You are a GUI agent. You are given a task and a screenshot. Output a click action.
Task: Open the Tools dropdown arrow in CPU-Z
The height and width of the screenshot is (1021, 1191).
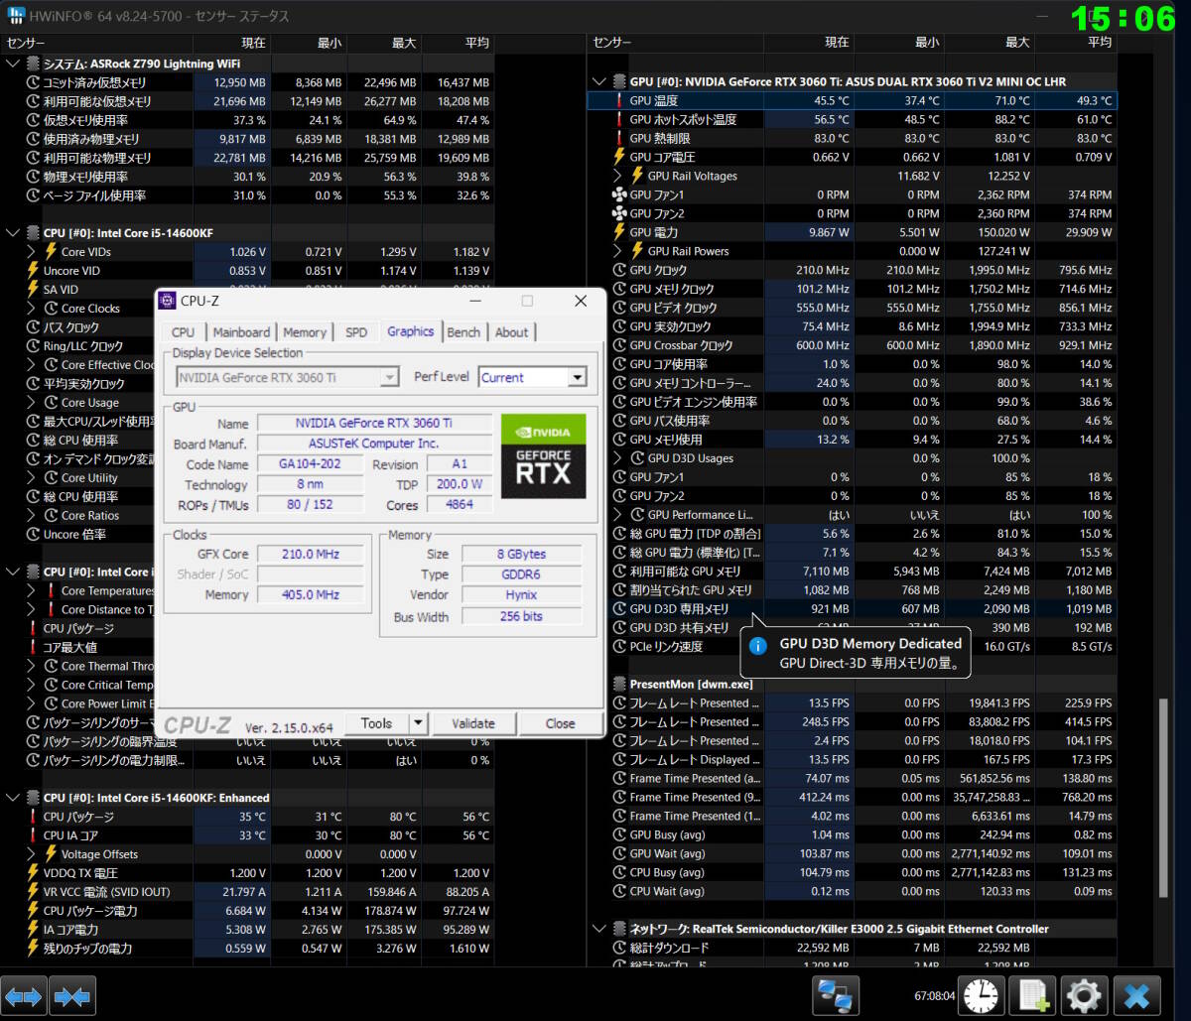pyautogui.click(x=419, y=723)
